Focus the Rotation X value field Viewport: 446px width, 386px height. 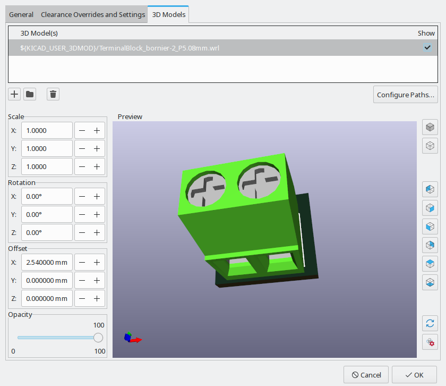tap(47, 197)
